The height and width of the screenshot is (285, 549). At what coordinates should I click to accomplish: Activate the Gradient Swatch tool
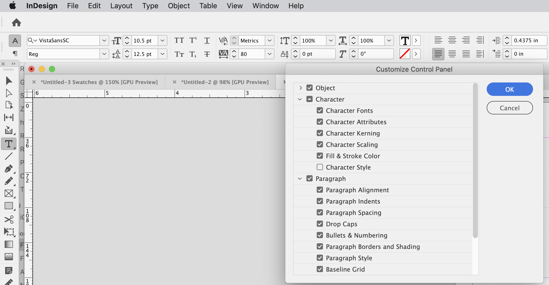9,244
